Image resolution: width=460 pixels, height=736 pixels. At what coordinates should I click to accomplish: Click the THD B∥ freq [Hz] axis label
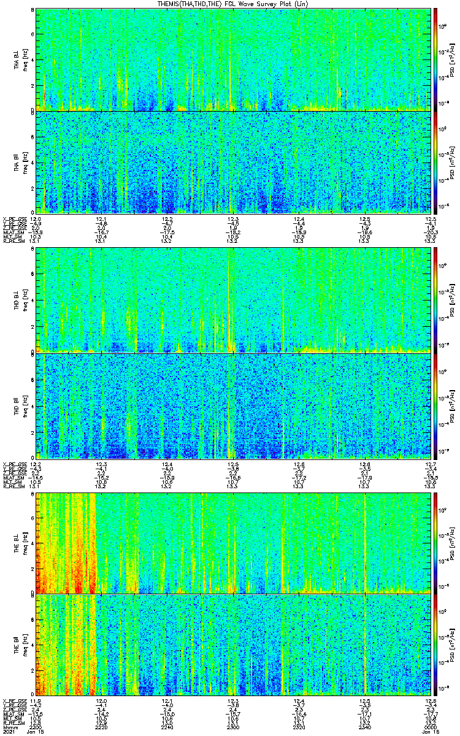pyautogui.click(x=23, y=406)
